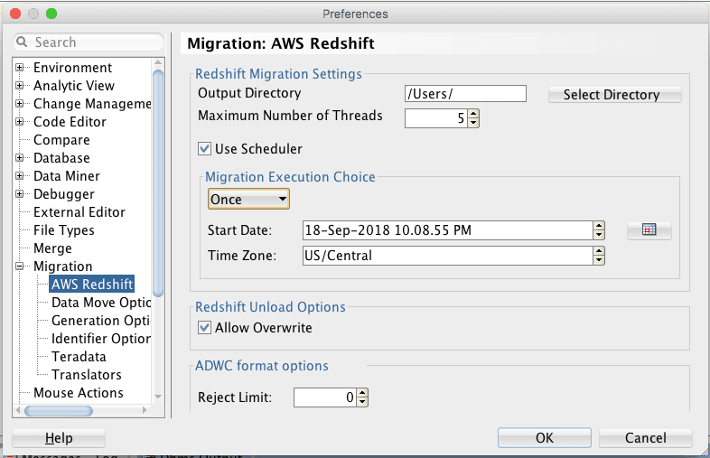Open the Start Date calendar picker
710x458 pixels.
point(649,230)
